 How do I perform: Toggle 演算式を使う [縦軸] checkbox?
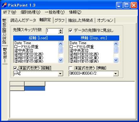tap(15, 68)
